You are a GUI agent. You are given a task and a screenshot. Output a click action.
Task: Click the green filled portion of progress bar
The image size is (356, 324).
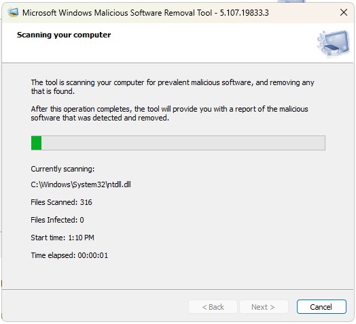pos(36,143)
